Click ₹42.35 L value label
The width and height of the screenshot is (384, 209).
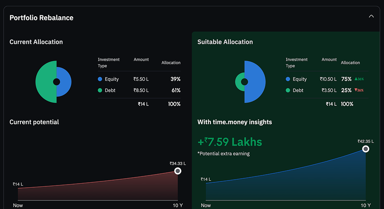[365, 142]
